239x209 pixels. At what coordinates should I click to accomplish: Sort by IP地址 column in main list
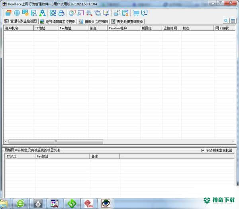pyautogui.click(x=45, y=28)
